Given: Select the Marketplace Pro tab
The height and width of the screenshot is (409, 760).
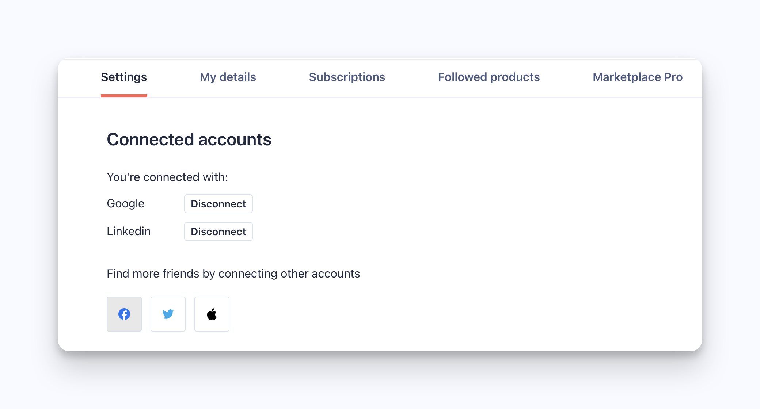Looking at the screenshot, I should click(638, 77).
